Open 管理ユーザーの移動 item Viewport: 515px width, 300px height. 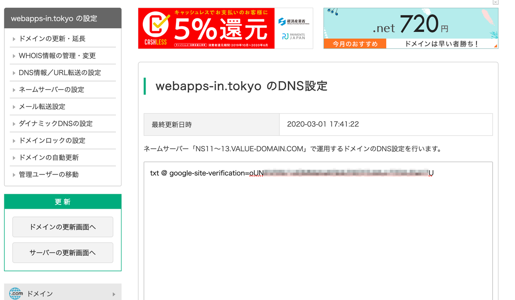(x=63, y=174)
